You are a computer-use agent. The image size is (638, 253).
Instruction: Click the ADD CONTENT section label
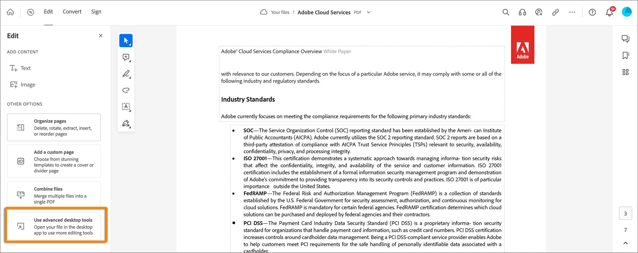coord(23,52)
